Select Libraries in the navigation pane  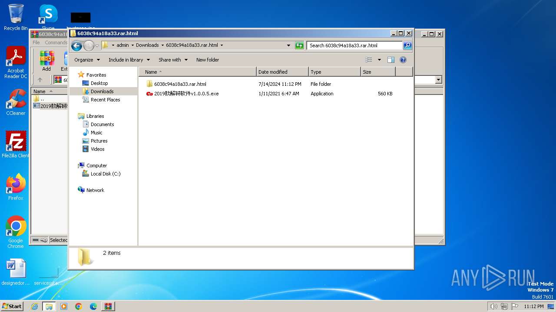(95, 116)
